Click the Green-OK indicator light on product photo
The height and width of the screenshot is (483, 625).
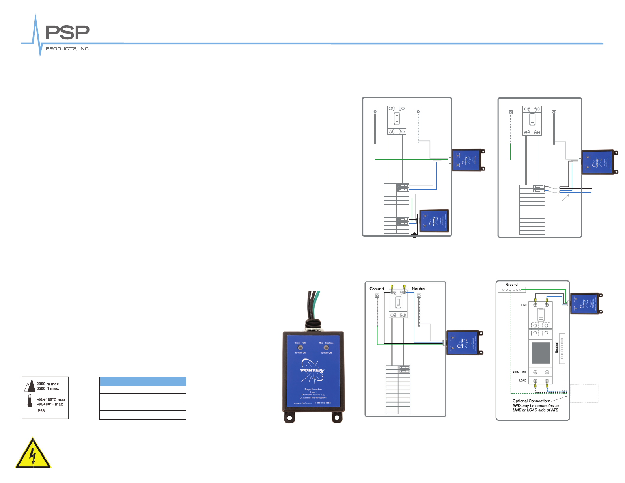(x=300, y=348)
